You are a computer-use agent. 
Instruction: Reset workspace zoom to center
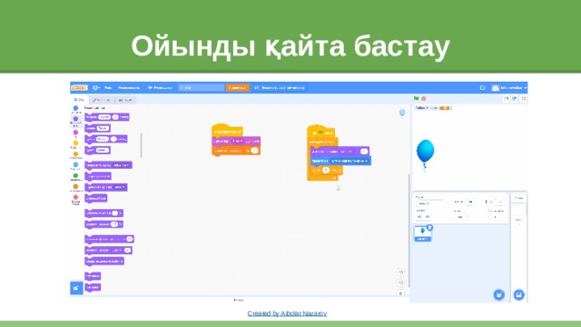point(400,292)
